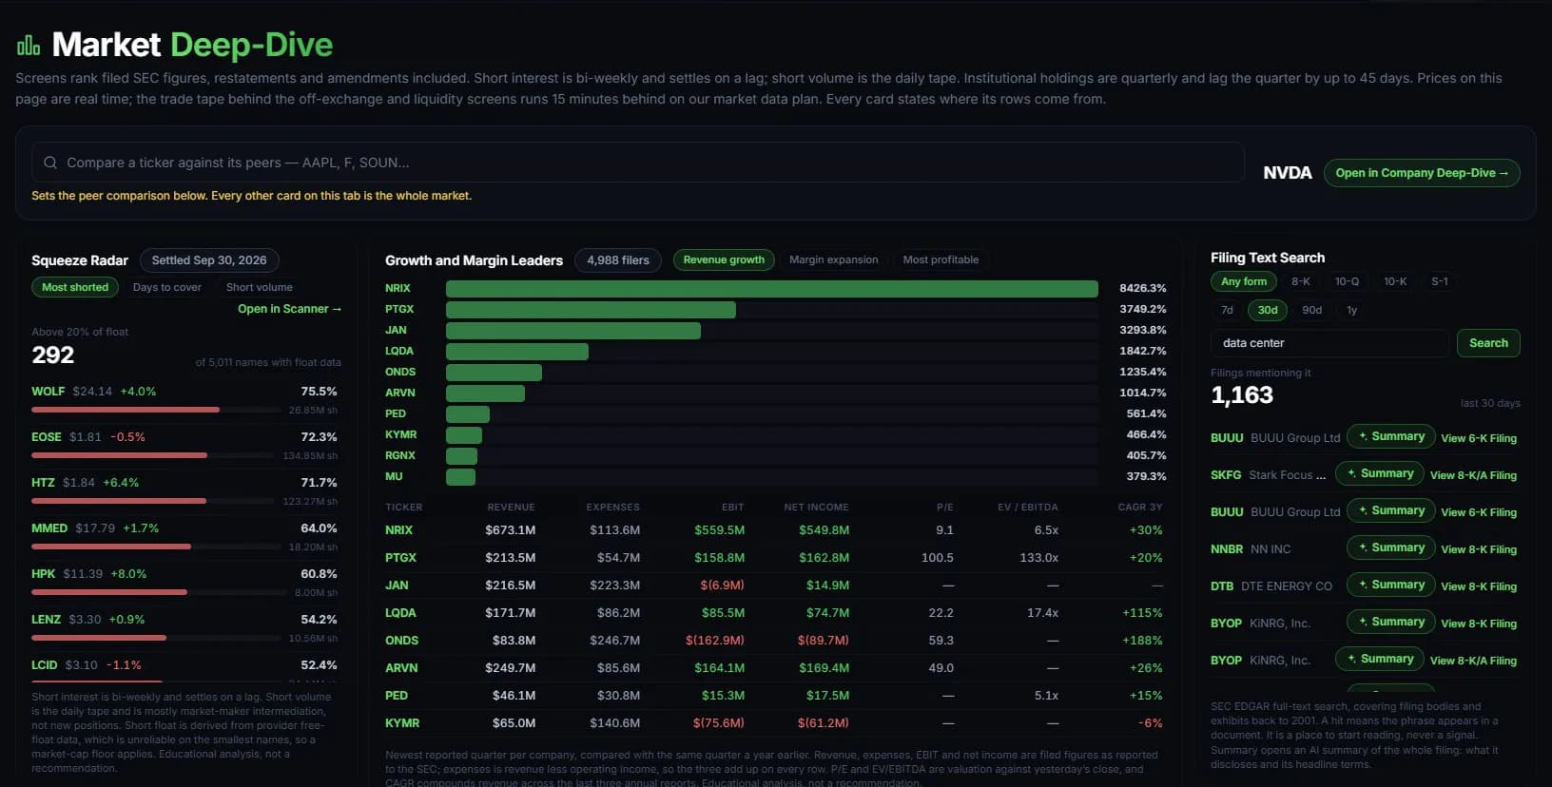
Task: Set filing search range to 7d
Action: click(1227, 310)
